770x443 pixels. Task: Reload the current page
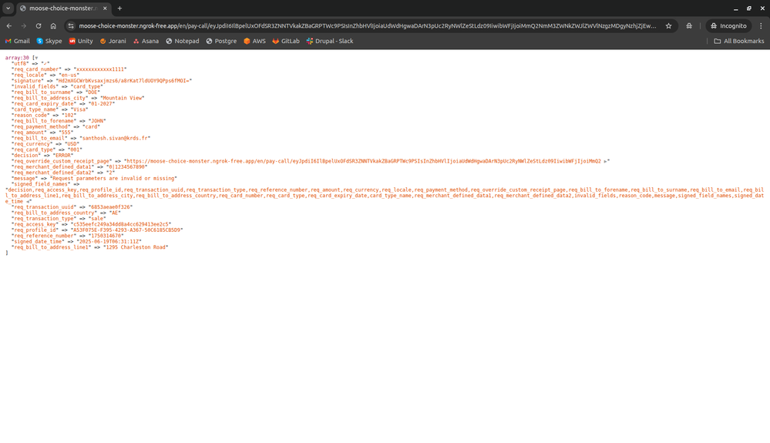(x=39, y=25)
